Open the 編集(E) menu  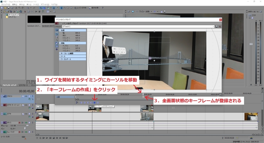pyautogui.click(x=14, y=4)
